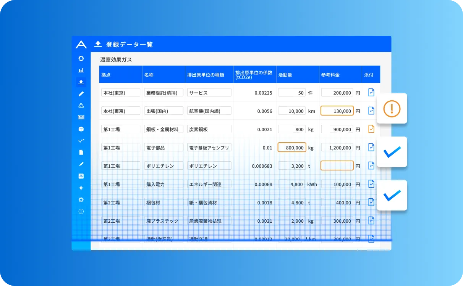The height and width of the screenshot is (286, 463).
Task: Open the line graph icon in sidebar
Action: 81,141
